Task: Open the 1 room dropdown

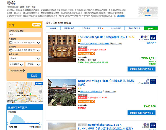Action: 33,64
